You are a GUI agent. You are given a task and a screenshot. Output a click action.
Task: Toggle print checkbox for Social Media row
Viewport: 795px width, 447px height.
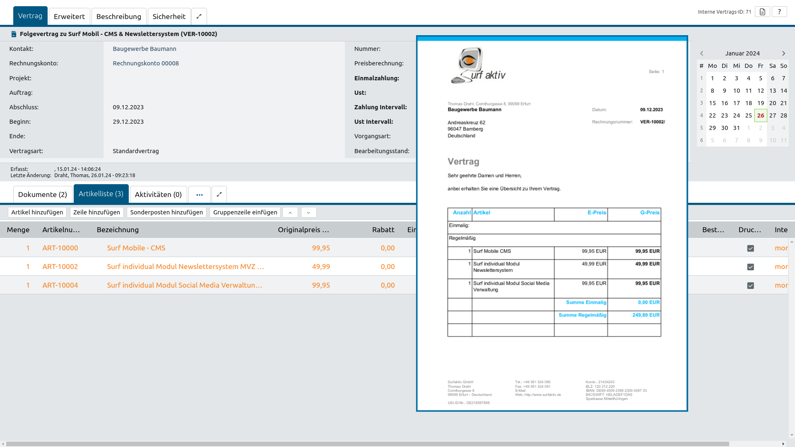(750, 286)
